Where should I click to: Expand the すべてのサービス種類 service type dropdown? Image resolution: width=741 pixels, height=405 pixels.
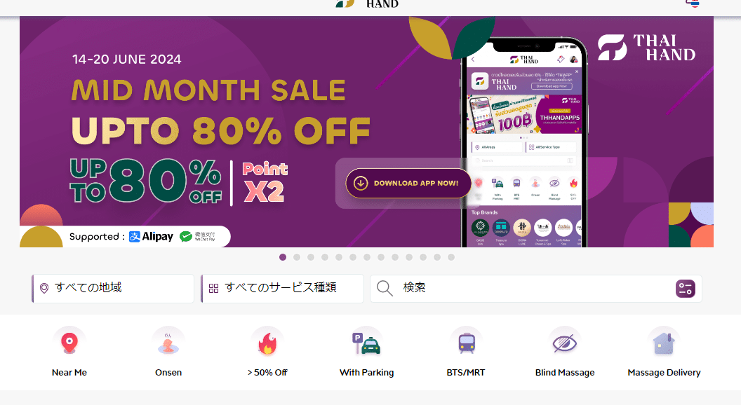(282, 289)
